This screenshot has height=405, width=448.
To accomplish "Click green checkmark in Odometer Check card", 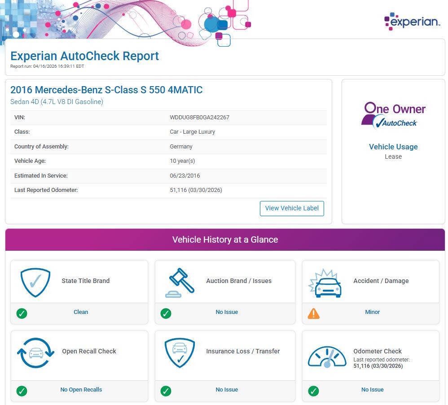I will click(313, 391).
